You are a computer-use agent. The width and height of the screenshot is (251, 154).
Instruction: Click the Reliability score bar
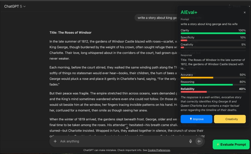(x=213, y=92)
